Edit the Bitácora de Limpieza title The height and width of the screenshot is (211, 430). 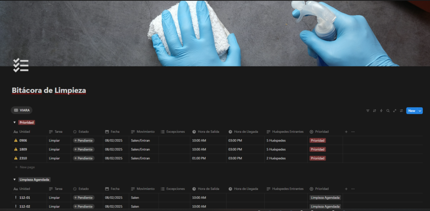[49, 90]
